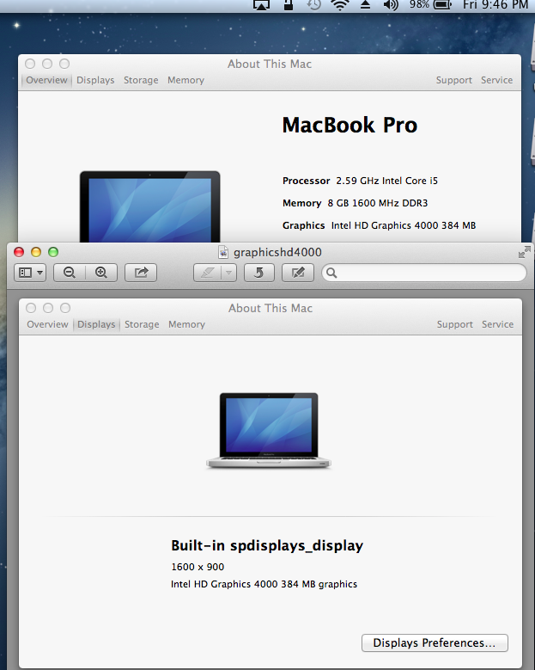Zoom out using the magnifier minus icon
The height and width of the screenshot is (670, 535).
coord(69,273)
